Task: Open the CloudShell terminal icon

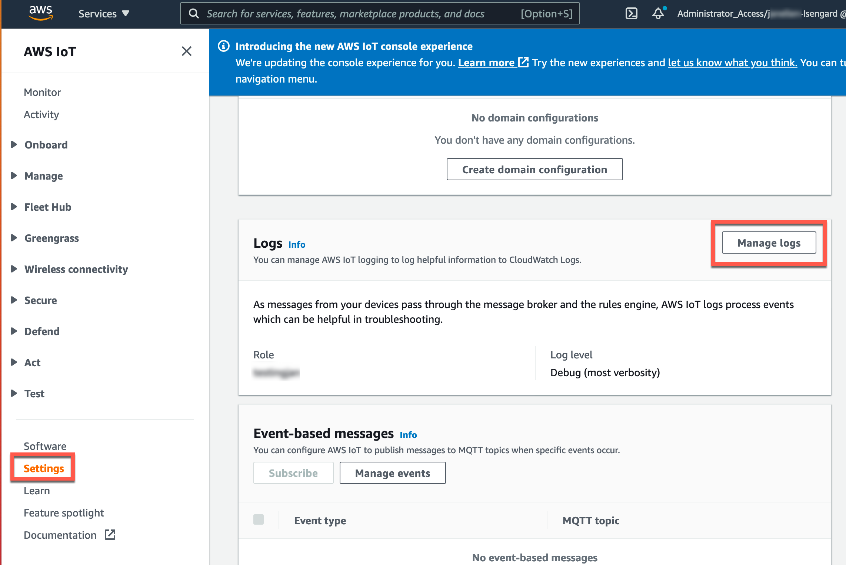Action: [631, 14]
